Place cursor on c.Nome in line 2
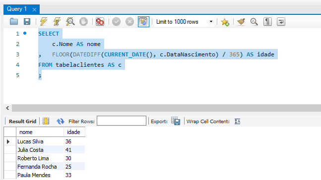This screenshot has height=180, width=321. coord(63,44)
